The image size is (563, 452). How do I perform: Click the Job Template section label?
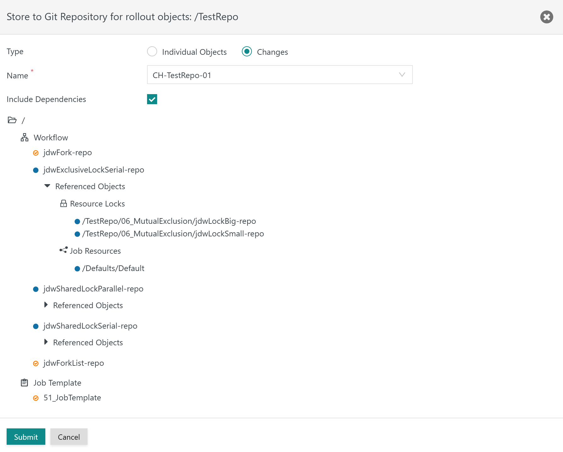58,383
